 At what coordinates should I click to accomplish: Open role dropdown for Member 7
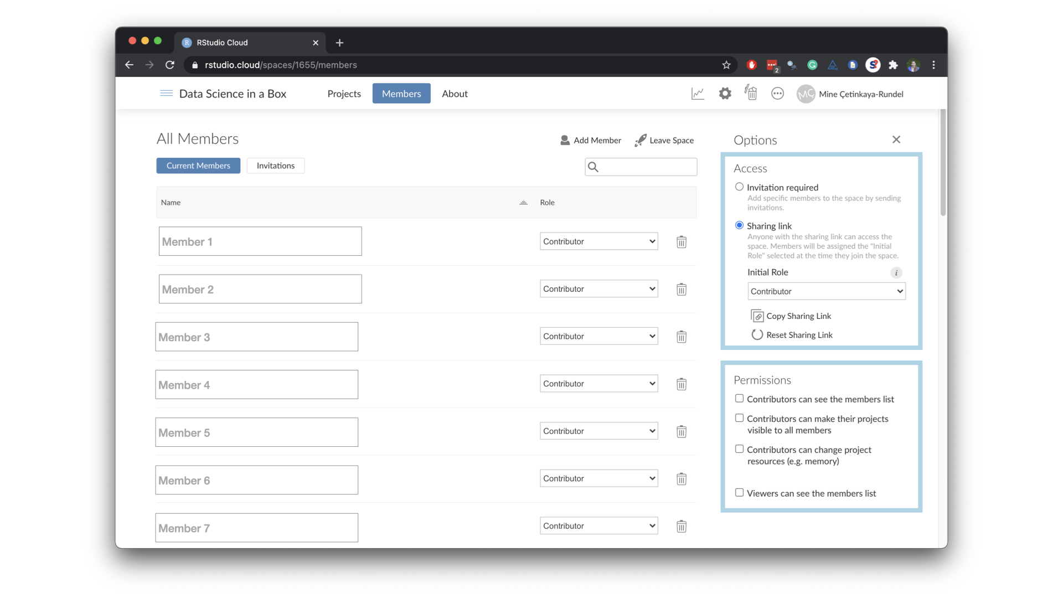598,526
